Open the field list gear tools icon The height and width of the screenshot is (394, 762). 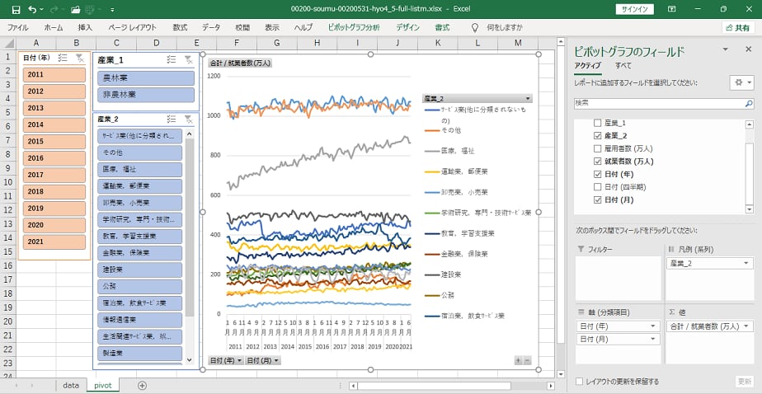(738, 82)
